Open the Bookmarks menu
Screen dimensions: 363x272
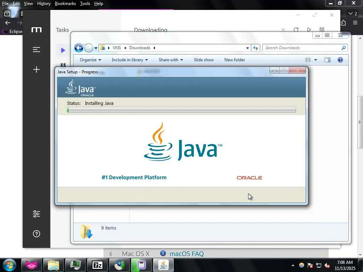(x=65, y=4)
